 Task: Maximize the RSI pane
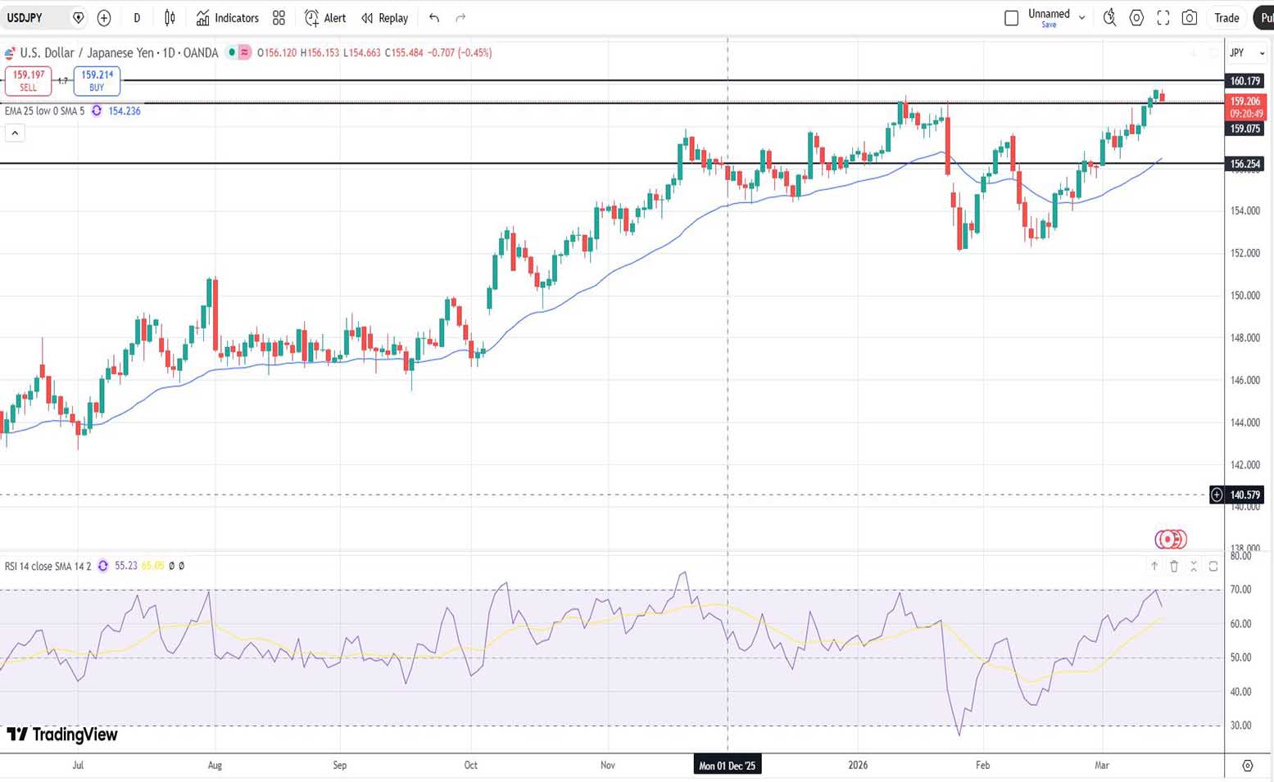click(1213, 566)
